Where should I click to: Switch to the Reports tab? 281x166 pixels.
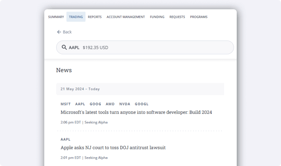point(95,17)
